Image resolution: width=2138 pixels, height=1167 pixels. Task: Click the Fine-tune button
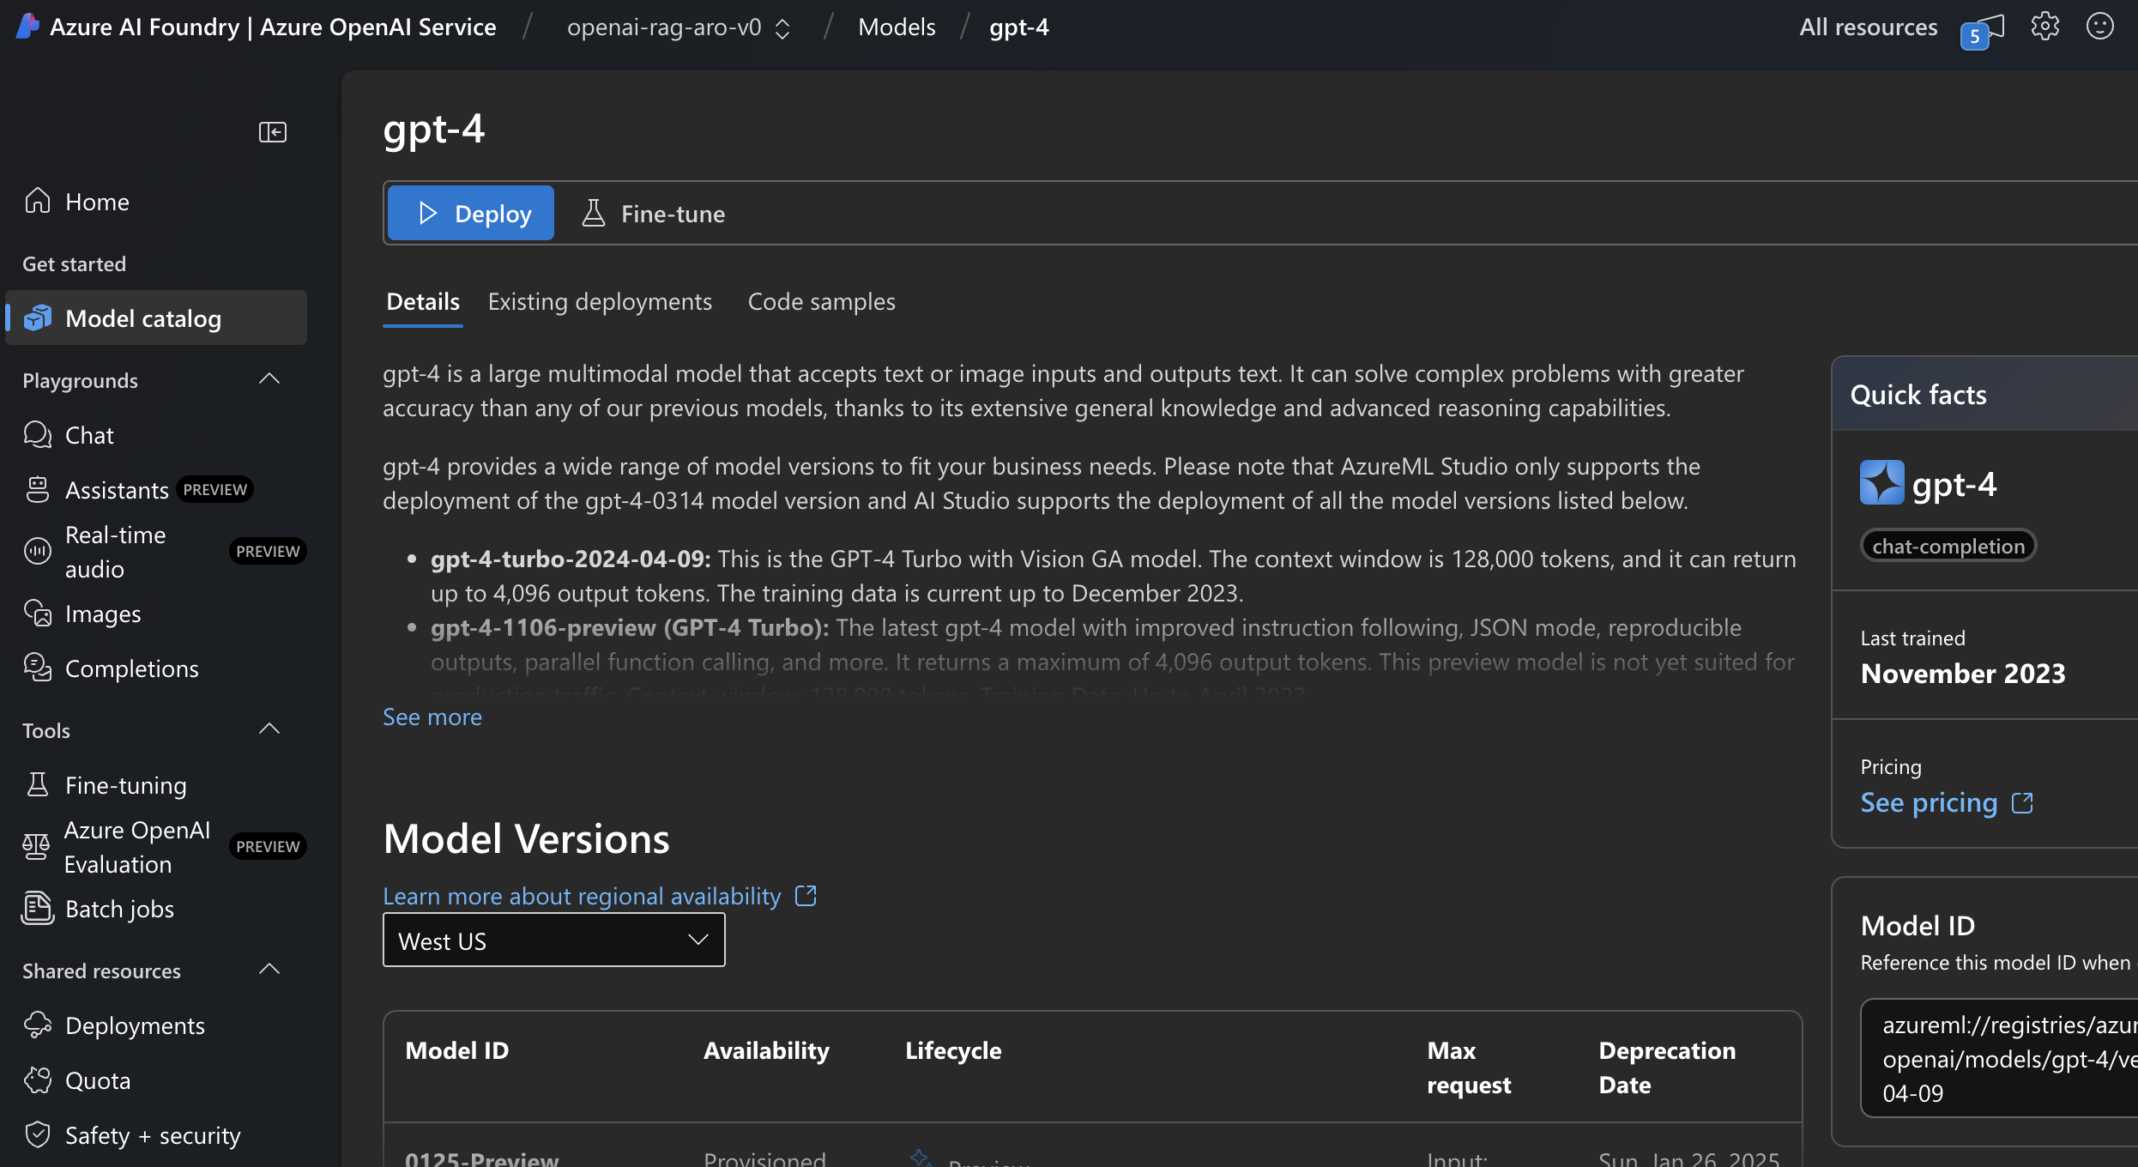coord(654,213)
